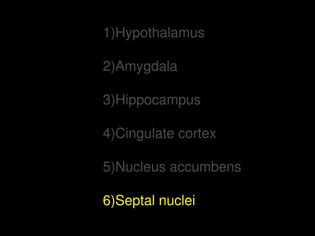Click the capital A in Amygdala

tap(120, 66)
